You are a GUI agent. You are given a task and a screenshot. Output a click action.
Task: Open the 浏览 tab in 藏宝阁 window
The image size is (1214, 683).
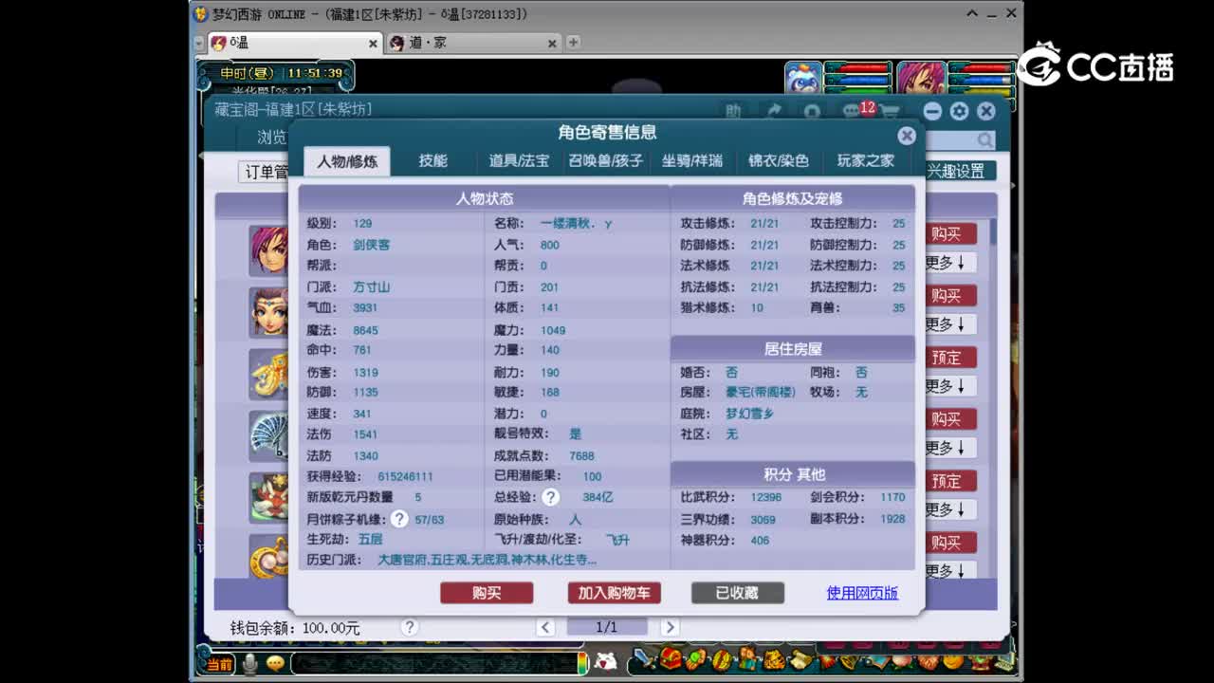coord(271,138)
